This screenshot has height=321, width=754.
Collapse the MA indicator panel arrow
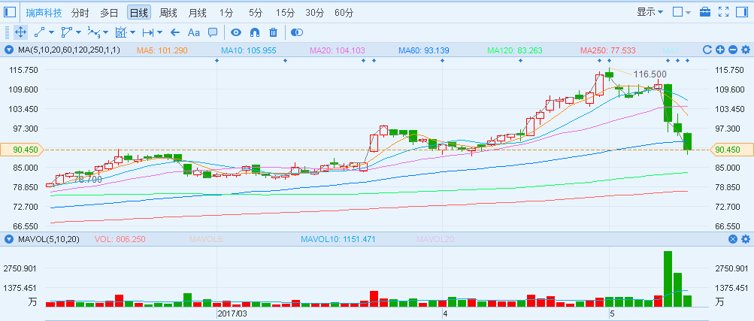point(9,50)
